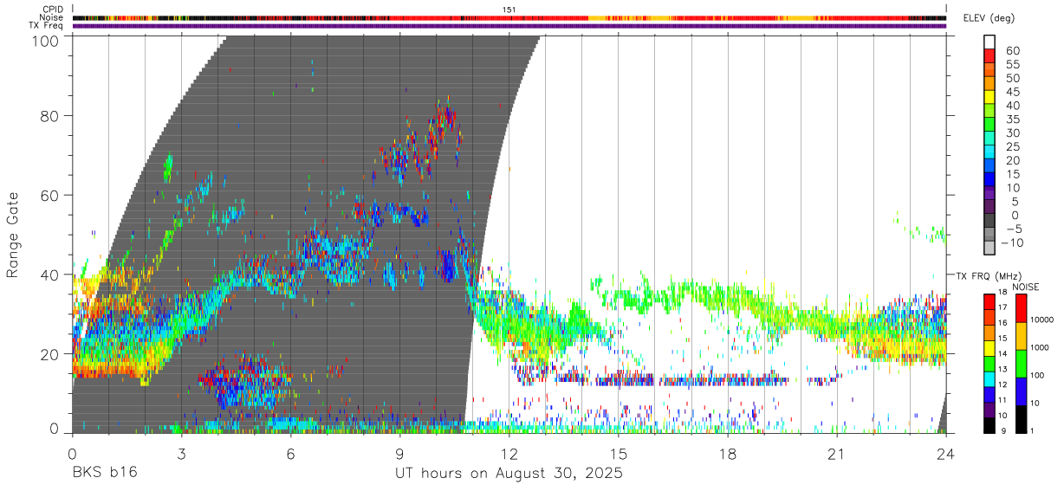The height and width of the screenshot is (491, 1064).
Task: Select the 55 tick on the elevation colorbar
Action: [x=1011, y=65]
